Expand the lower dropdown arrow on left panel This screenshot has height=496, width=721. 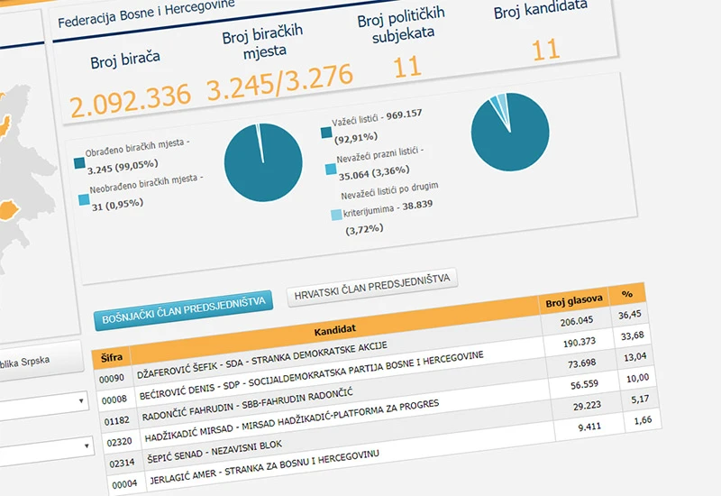click(87, 445)
